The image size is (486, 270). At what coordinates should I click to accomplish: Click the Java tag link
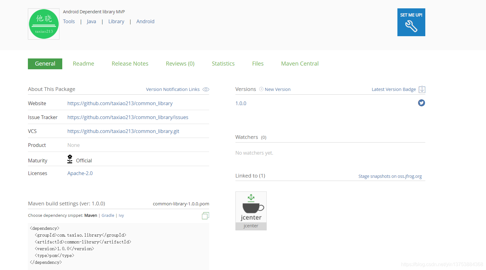click(x=91, y=21)
